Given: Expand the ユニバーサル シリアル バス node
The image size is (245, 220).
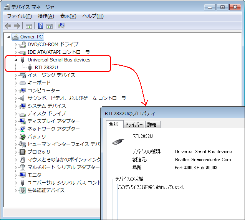Looking at the screenshot, I should (x=16, y=183).
